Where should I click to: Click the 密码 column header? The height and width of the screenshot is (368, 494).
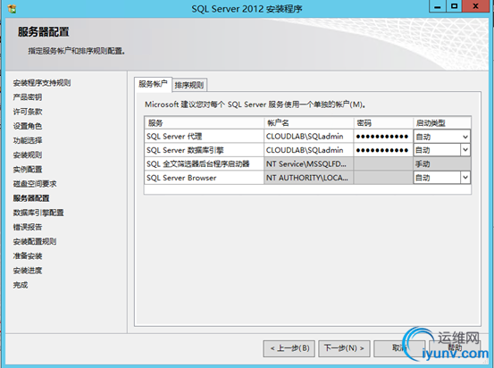(x=383, y=123)
